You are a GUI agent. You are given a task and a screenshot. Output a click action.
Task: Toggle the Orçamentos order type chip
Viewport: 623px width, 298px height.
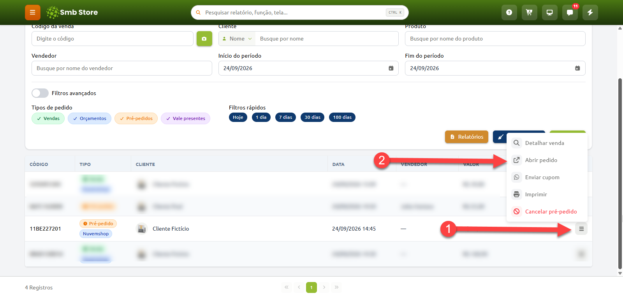tap(90, 118)
